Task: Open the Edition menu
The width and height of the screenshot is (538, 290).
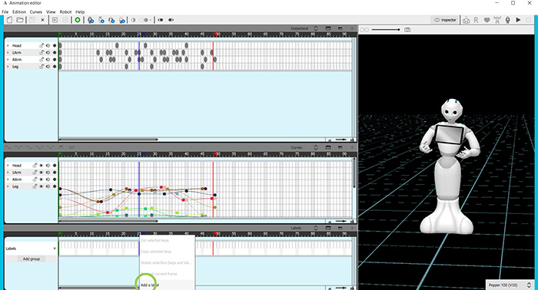Action: [19, 12]
